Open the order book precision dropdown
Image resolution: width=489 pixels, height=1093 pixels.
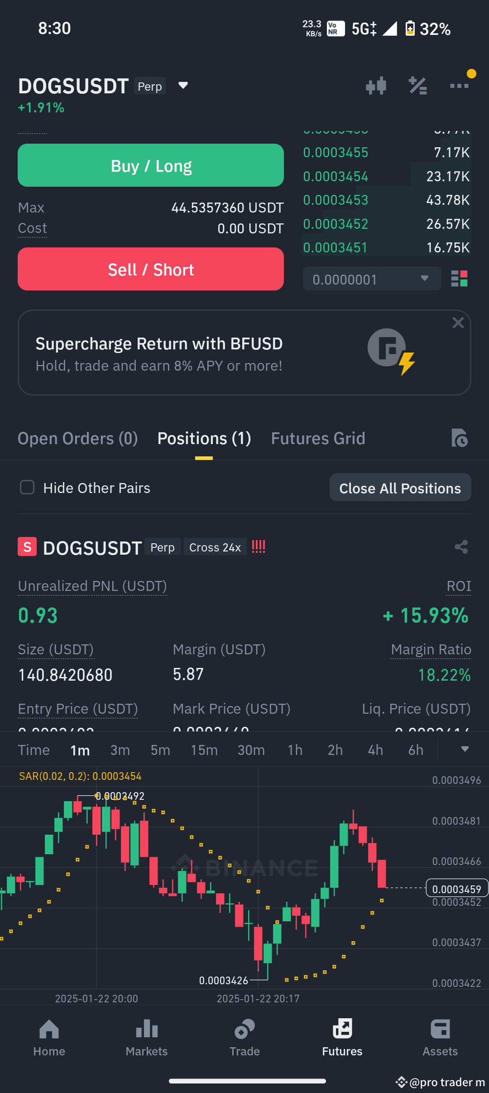pos(371,279)
